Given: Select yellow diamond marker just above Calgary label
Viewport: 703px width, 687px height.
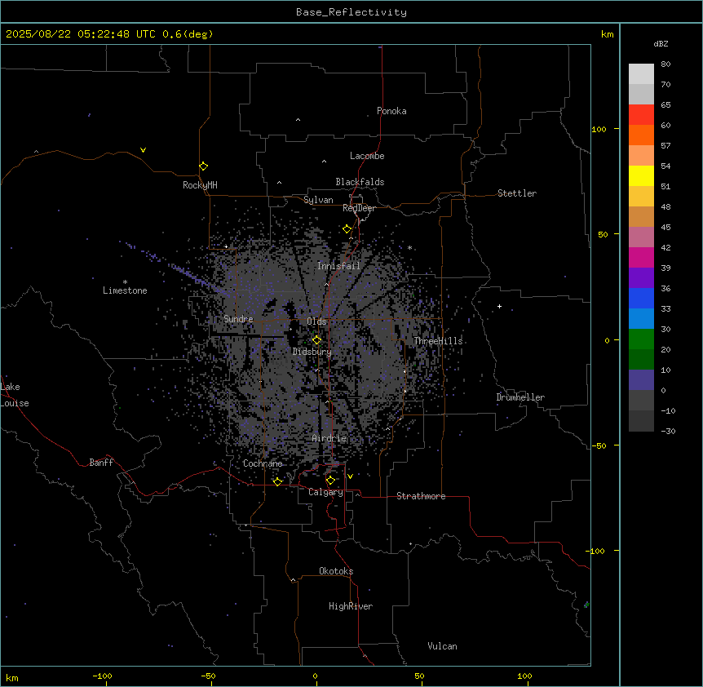Looking at the screenshot, I should (330, 481).
